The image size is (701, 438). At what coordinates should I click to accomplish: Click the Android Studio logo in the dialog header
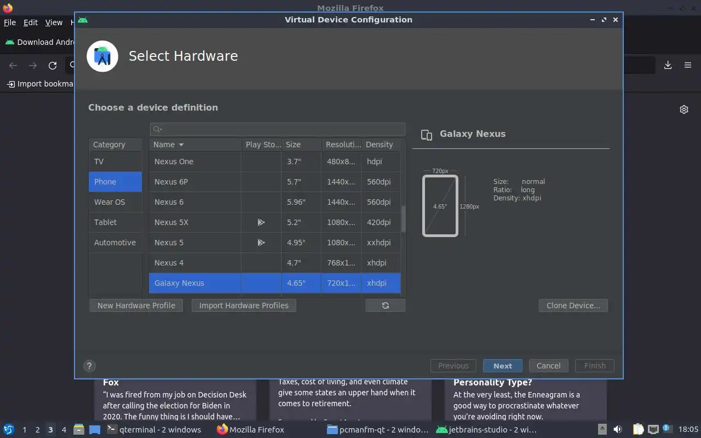[x=102, y=56]
